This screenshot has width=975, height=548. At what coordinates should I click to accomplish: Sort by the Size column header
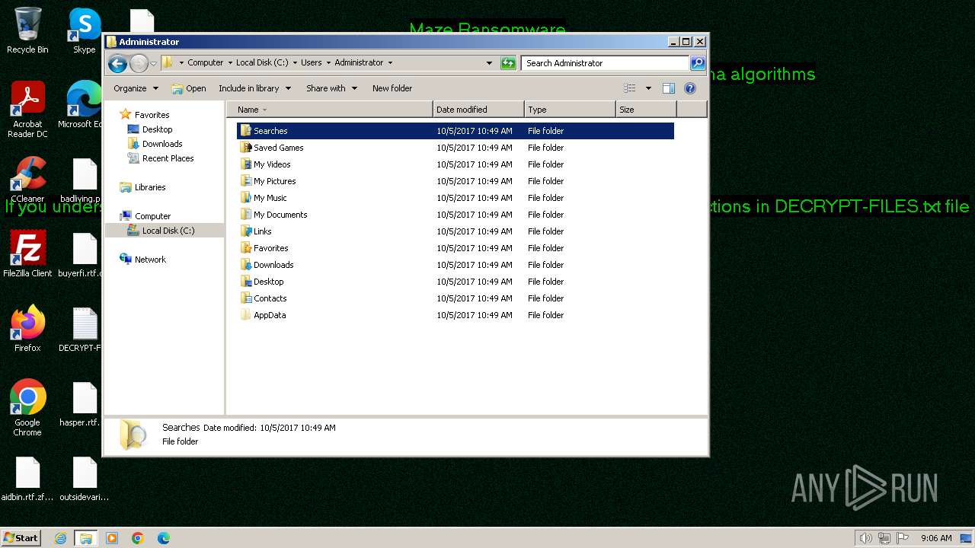646,110
